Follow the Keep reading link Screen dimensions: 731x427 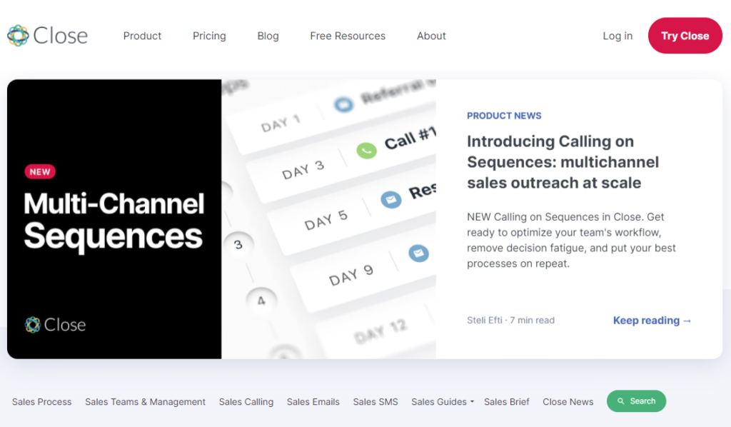pyautogui.click(x=652, y=321)
